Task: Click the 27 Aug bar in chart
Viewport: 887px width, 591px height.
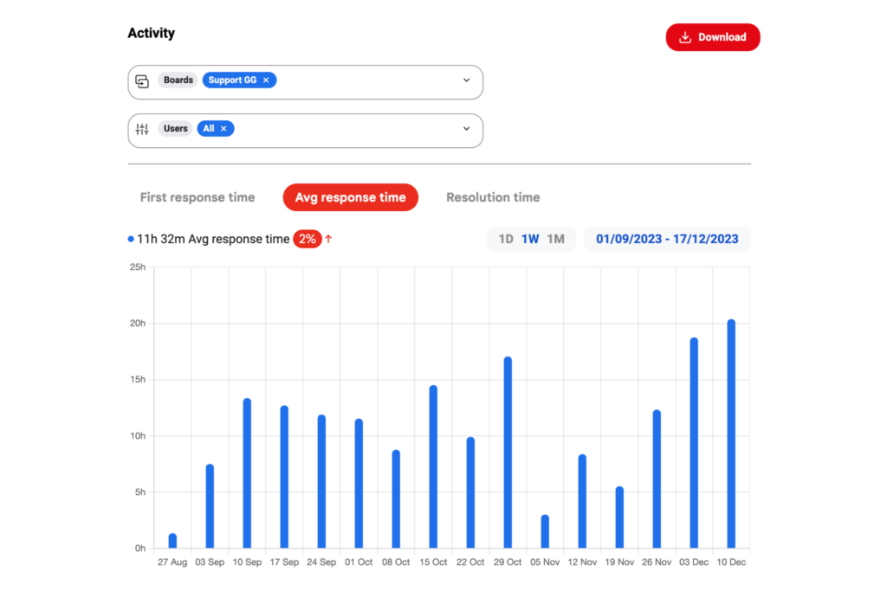Action: coord(172,541)
